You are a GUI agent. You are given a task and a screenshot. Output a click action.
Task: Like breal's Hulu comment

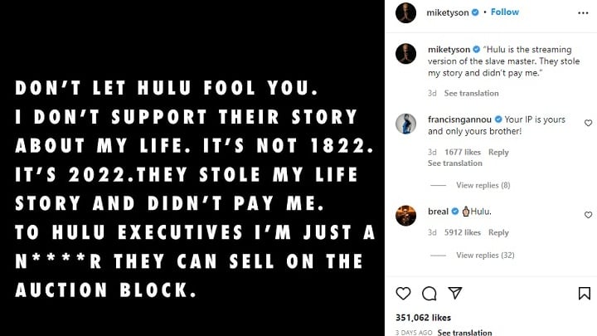[x=588, y=214]
